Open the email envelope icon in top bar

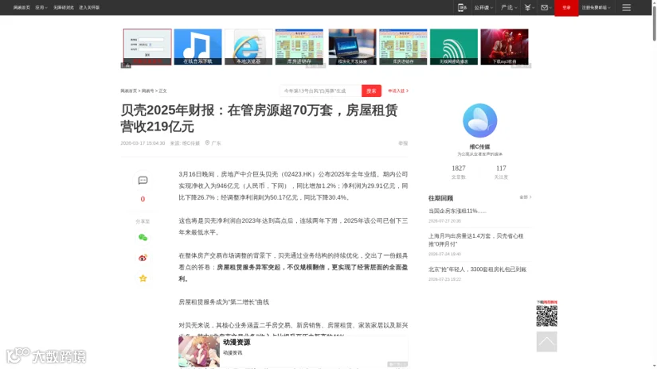546,7
